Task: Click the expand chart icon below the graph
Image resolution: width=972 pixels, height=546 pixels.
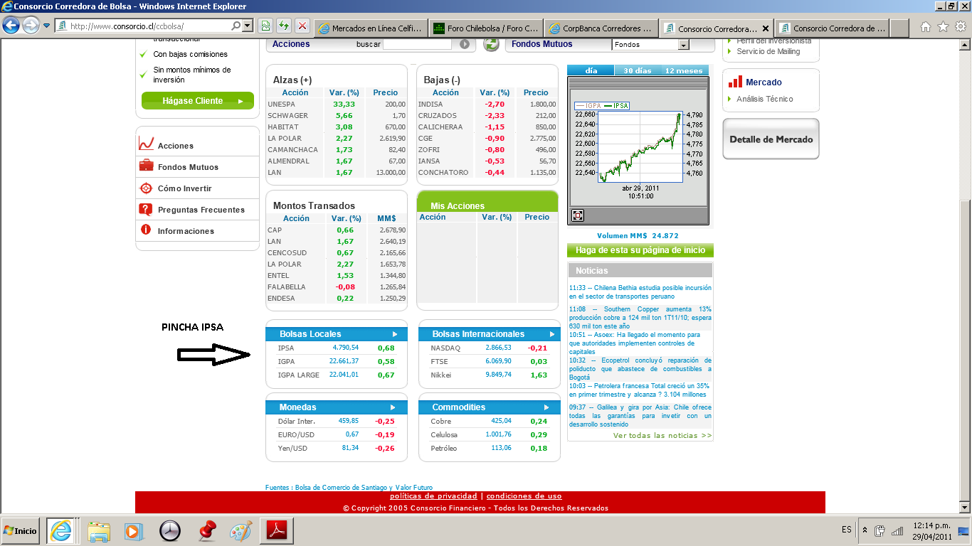Action: (x=578, y=215)
